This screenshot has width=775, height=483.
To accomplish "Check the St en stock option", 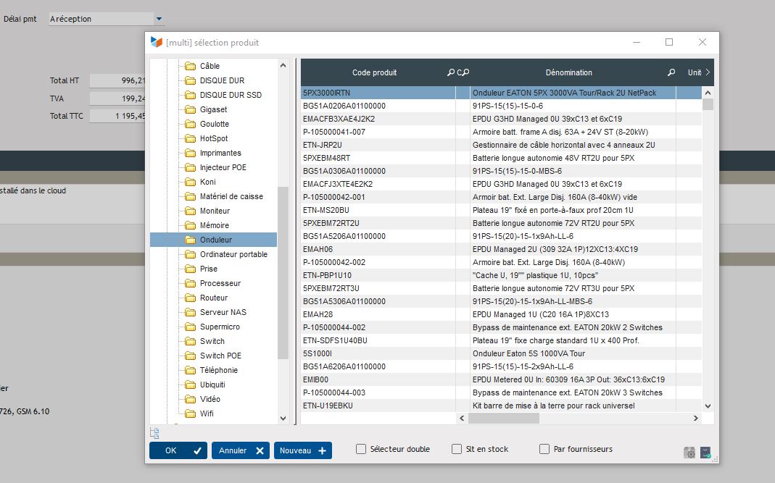I will 457,449.
